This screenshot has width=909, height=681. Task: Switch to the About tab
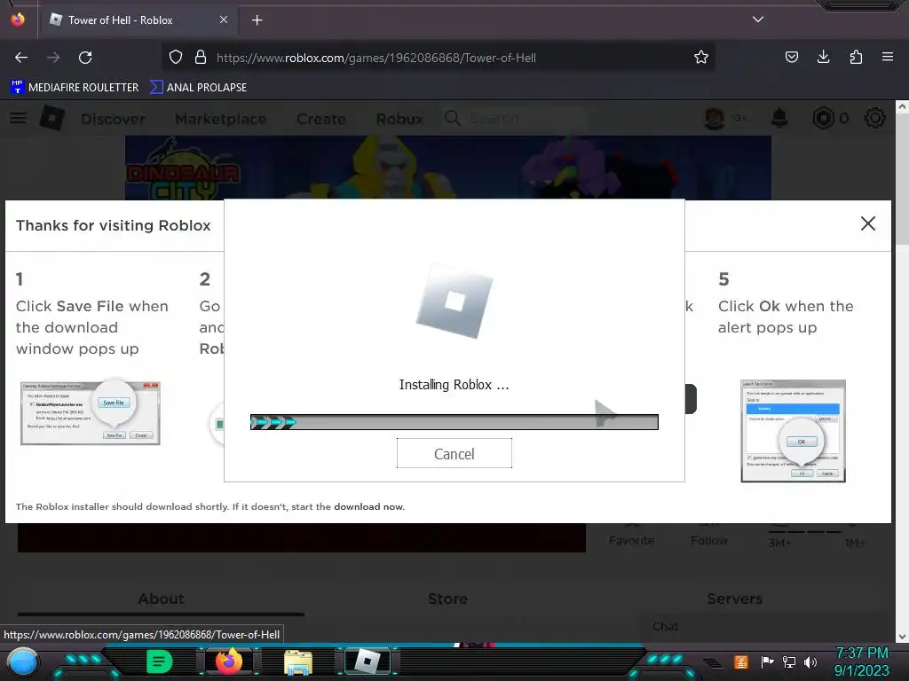(x=162, y=599)
